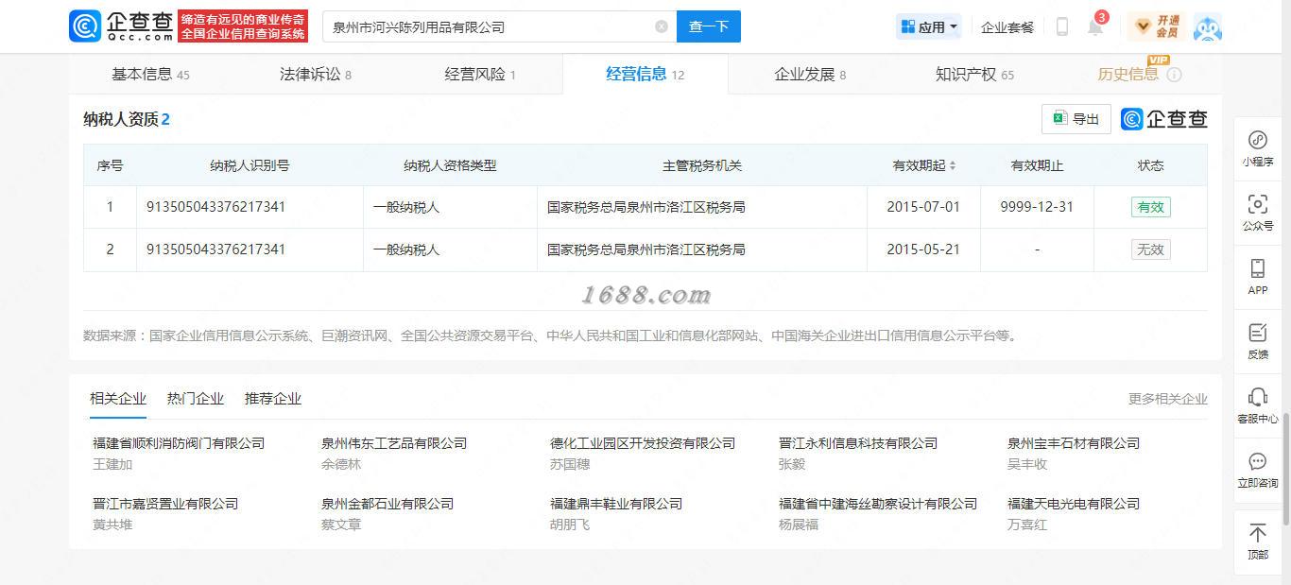Open 泉州金都石业有限公司 link

[x=387, y=503]
